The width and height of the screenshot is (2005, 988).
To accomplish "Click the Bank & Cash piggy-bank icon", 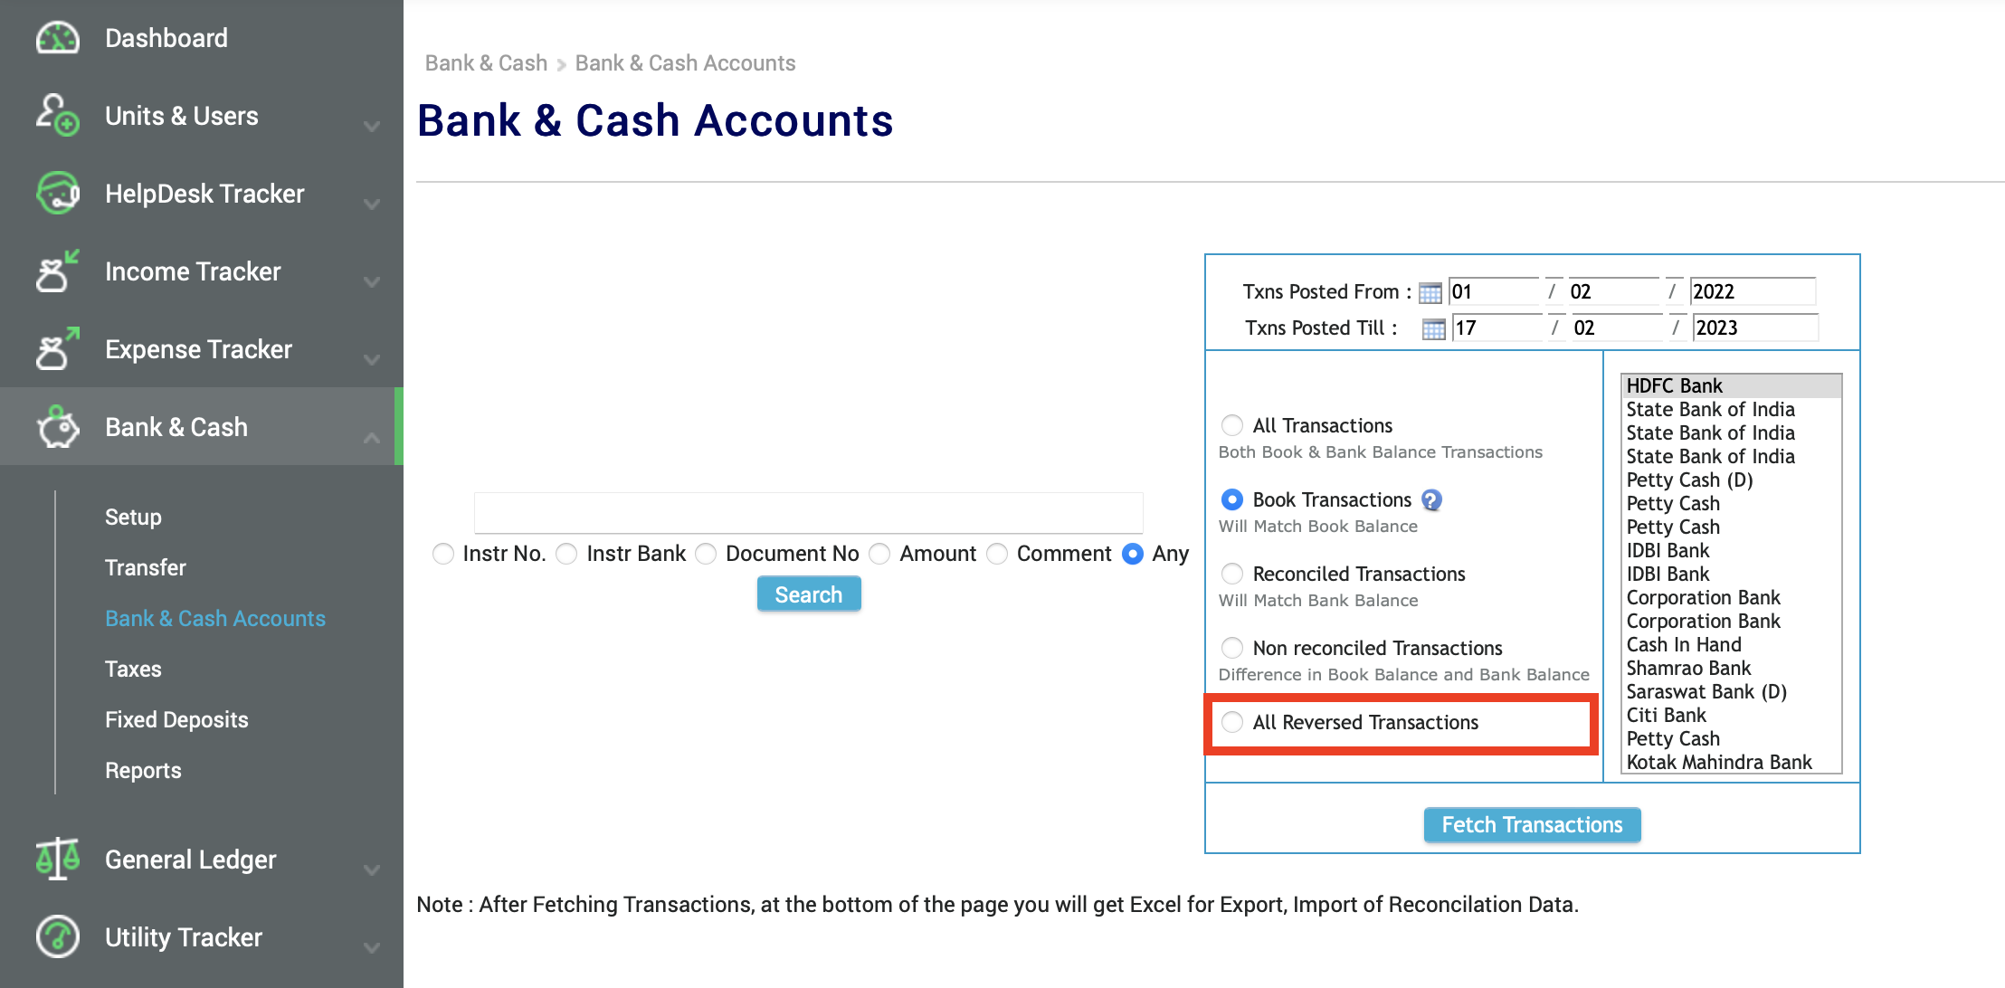I will 56,426.
